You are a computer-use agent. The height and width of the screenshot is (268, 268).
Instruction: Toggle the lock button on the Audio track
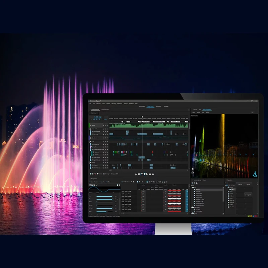[x=104, y=125]
